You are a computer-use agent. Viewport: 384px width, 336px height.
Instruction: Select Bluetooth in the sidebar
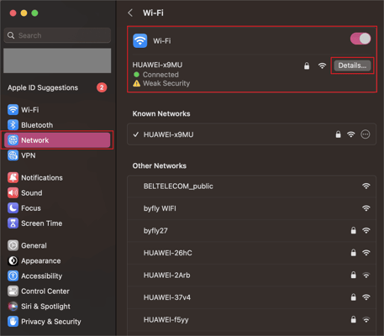click(57, 125)
